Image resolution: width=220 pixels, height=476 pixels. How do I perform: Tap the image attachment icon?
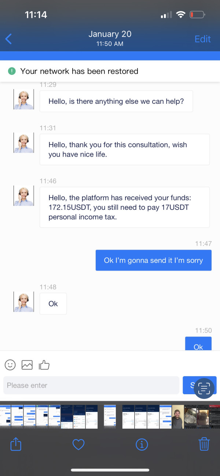pos(27,365)
